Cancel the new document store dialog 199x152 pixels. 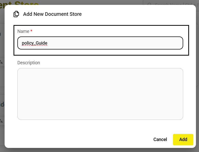pos(160,140)
